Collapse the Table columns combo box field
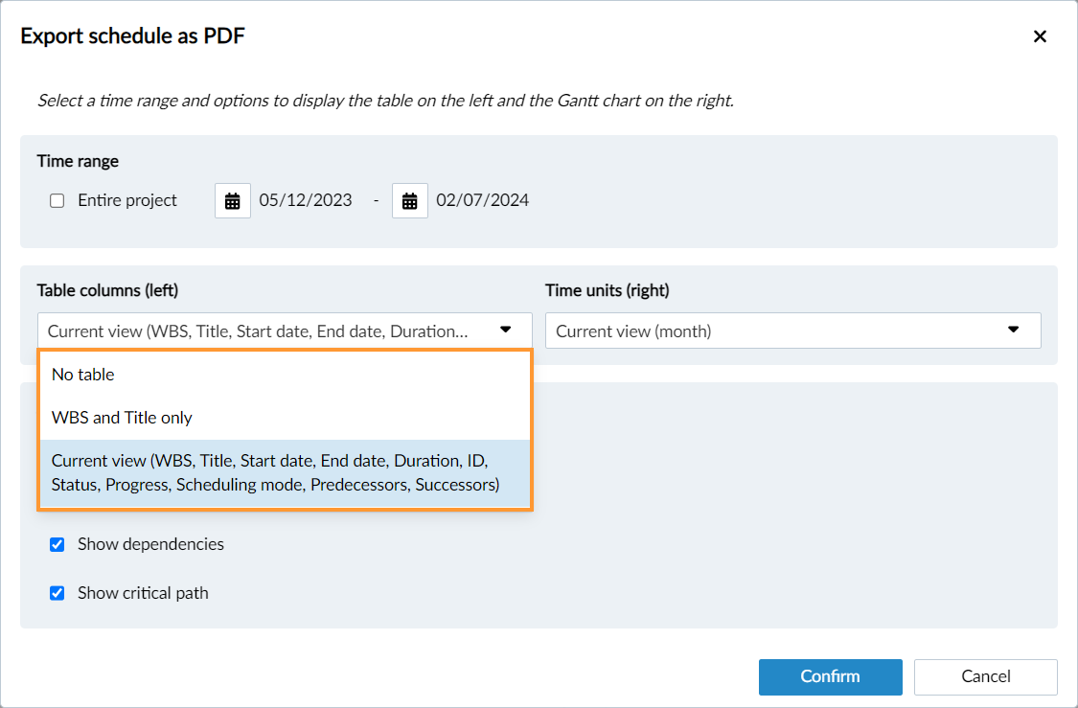Viewport: 1078px width, 708px height. point(259,331)
